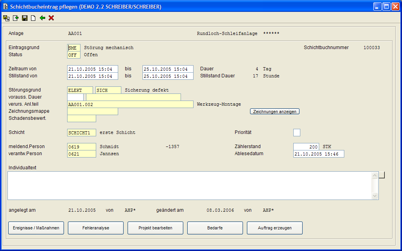This screenshot has width=402, height=251.
Task: Click the empty Schadensbewert. field
Action: coord(82,119)
